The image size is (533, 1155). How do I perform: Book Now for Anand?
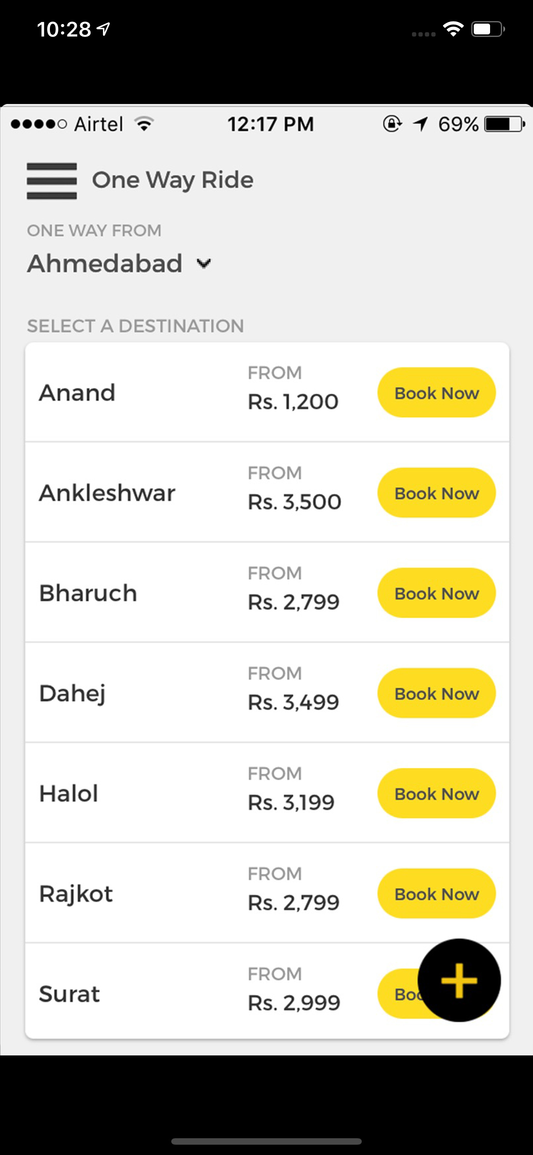pyautogui.click(x=436, y=393)
